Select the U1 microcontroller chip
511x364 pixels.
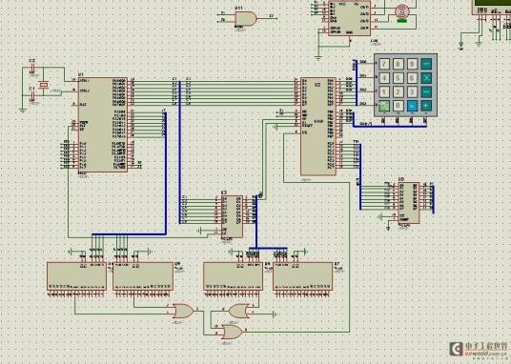click(103, 125)
